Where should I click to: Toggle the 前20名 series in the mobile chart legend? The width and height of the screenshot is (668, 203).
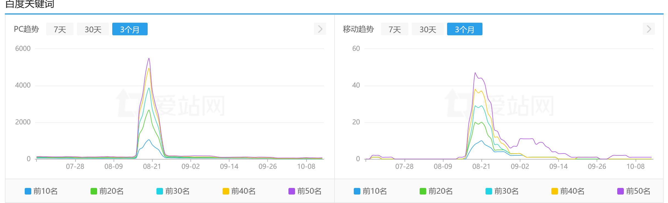[x=436, y=191]
